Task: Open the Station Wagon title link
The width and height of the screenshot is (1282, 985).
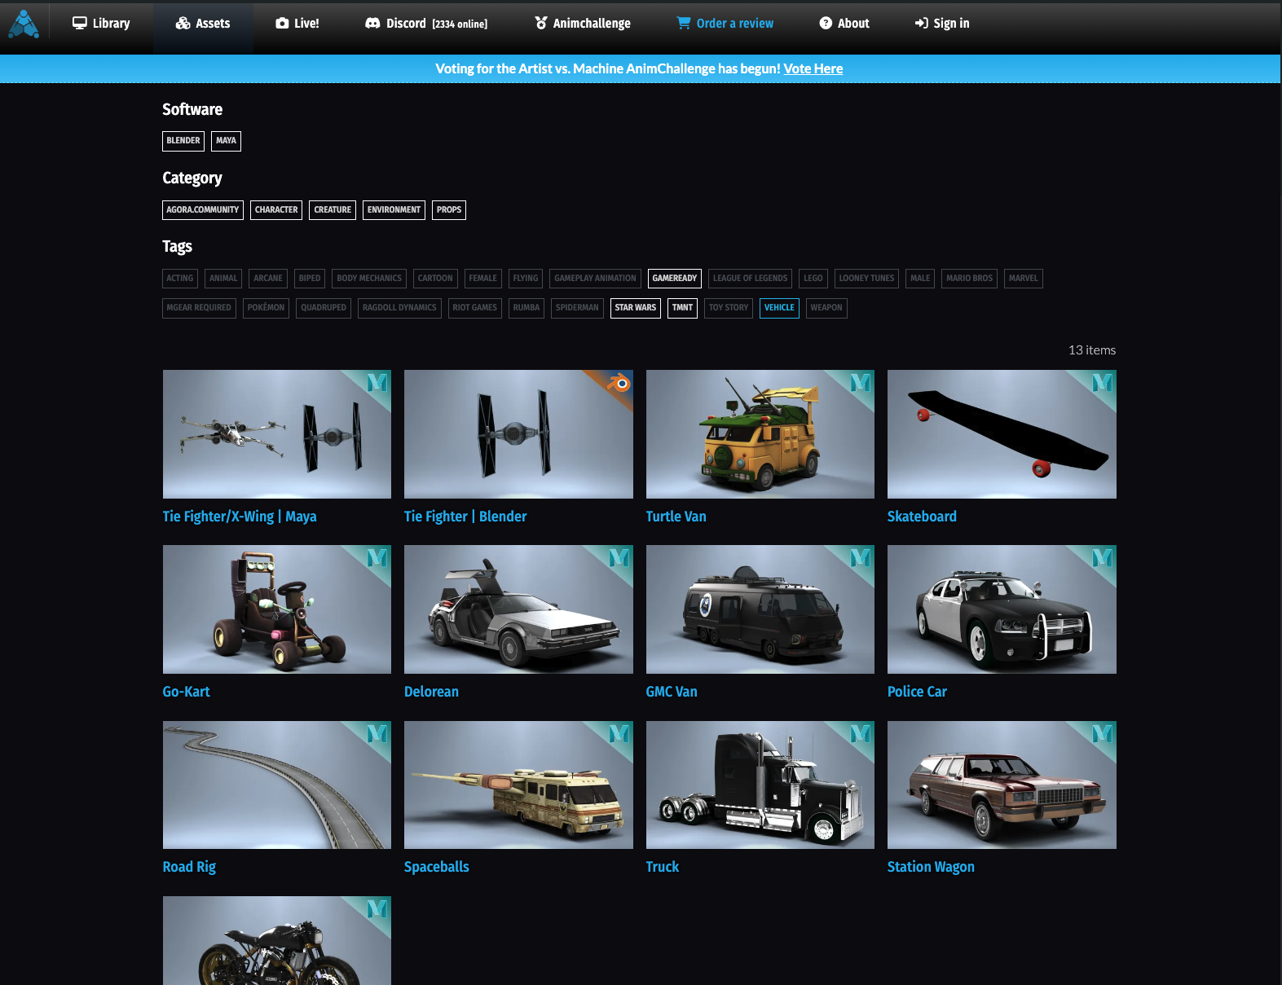Action: (x=931, y=867)
